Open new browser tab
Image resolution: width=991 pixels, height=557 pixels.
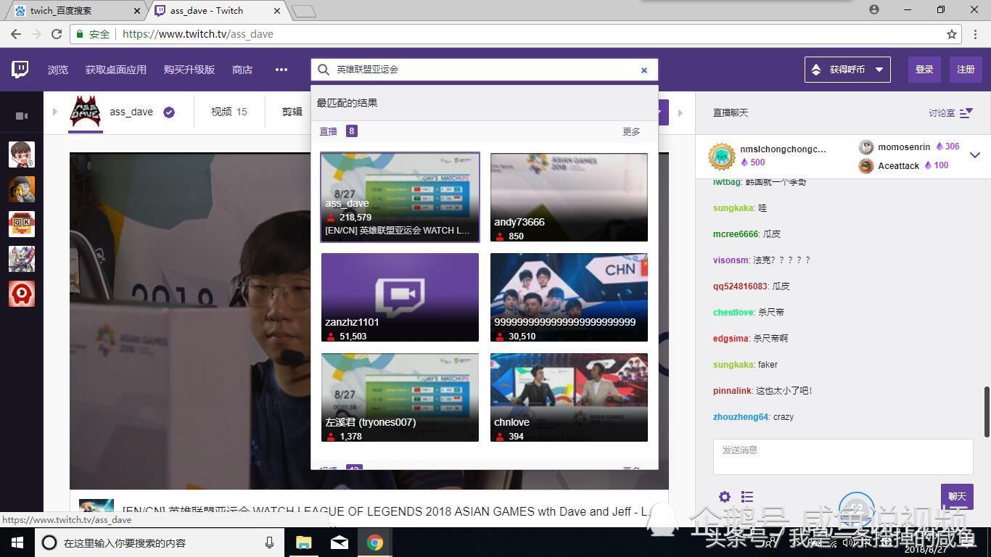pos(304,11)
